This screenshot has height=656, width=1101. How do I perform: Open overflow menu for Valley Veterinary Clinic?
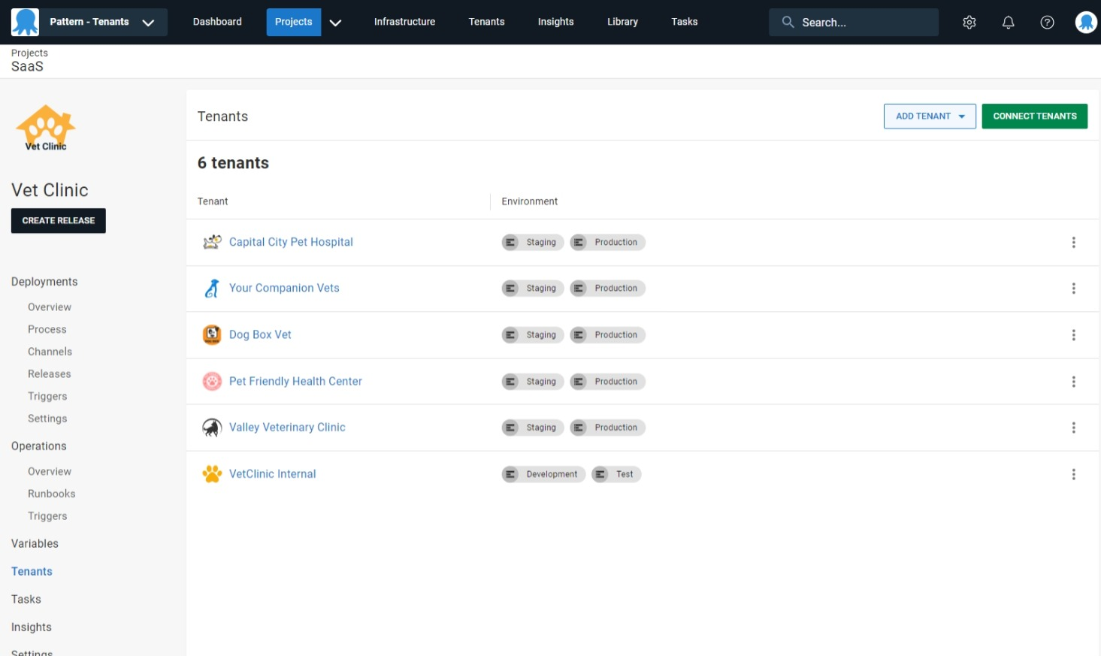click(1072, 428)
